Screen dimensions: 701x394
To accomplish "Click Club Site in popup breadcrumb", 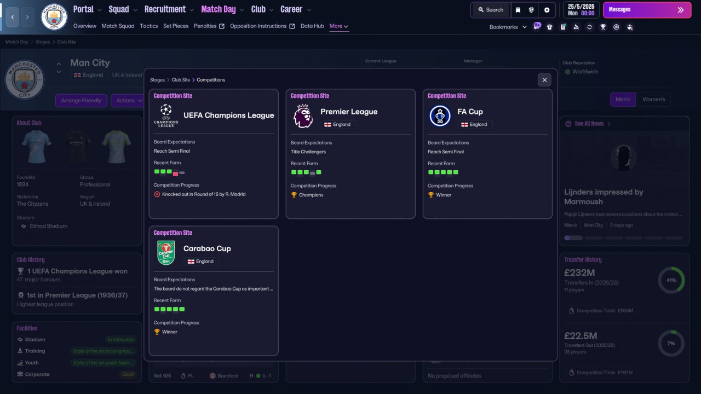I will tap(181, 80).
